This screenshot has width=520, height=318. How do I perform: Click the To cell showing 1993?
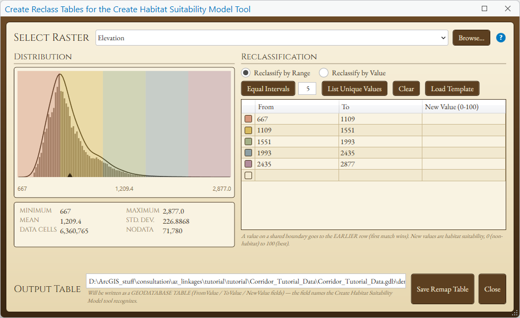pyautogui.click(x=380, y=142)
